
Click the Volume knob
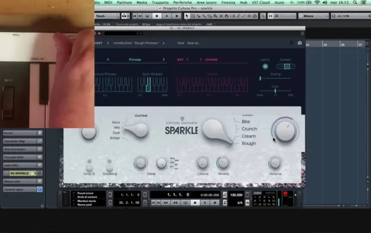[275, 163]
